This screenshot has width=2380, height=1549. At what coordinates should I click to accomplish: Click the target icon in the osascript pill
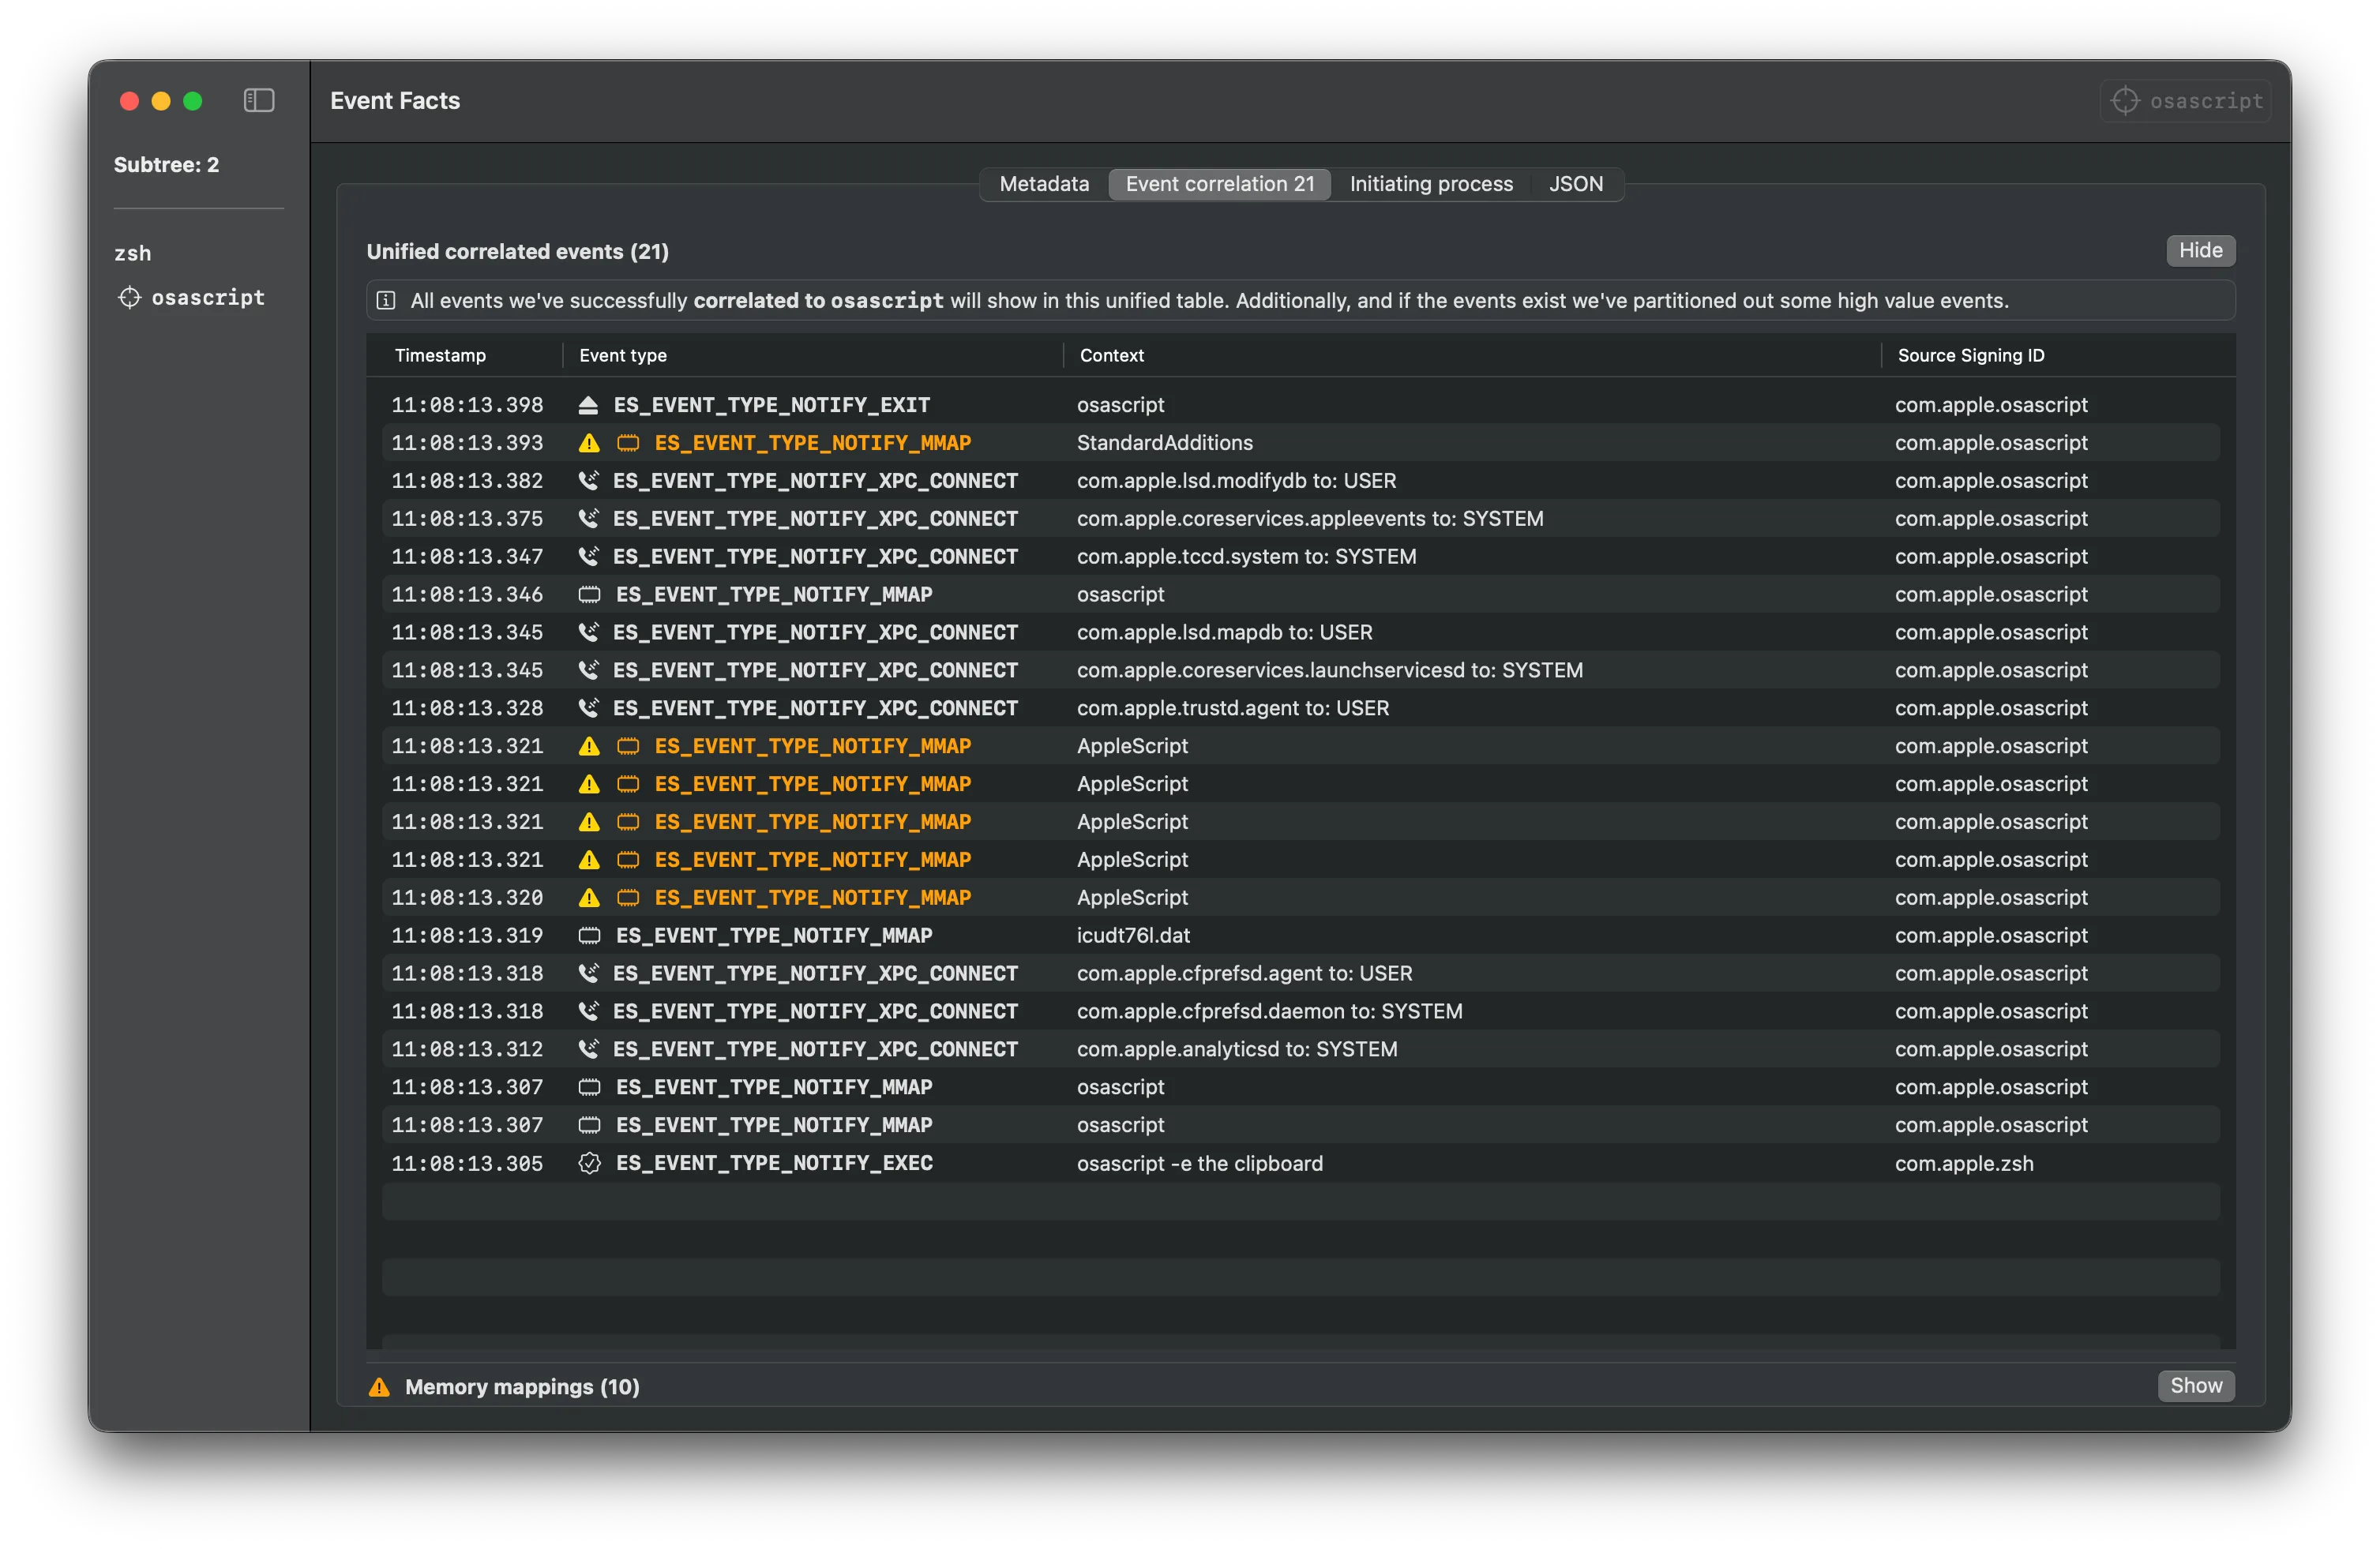tap(2124, 100)
